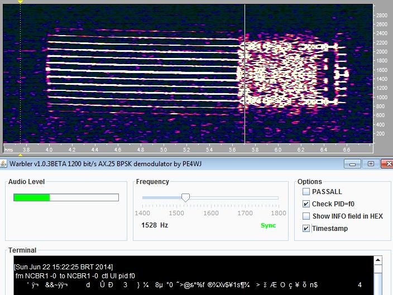This screenshot has height=295, width=393.
Task: Click the 1528 Hz frequency readout
Action: (155, 225)
